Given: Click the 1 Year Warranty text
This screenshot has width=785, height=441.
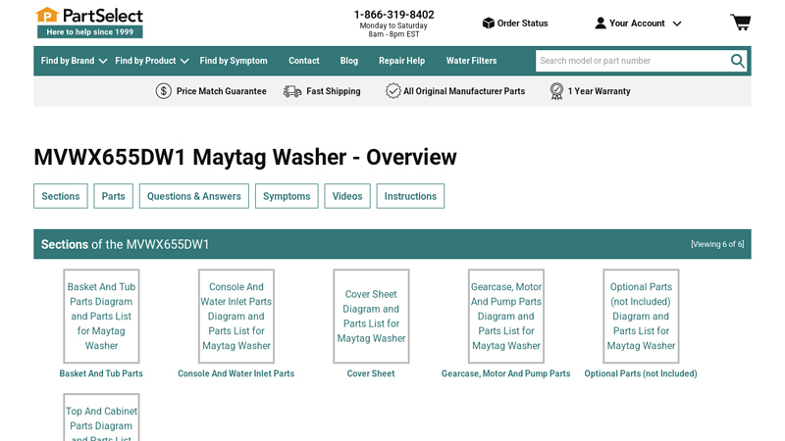Looking at the screenshot, I should pos(599,91).
